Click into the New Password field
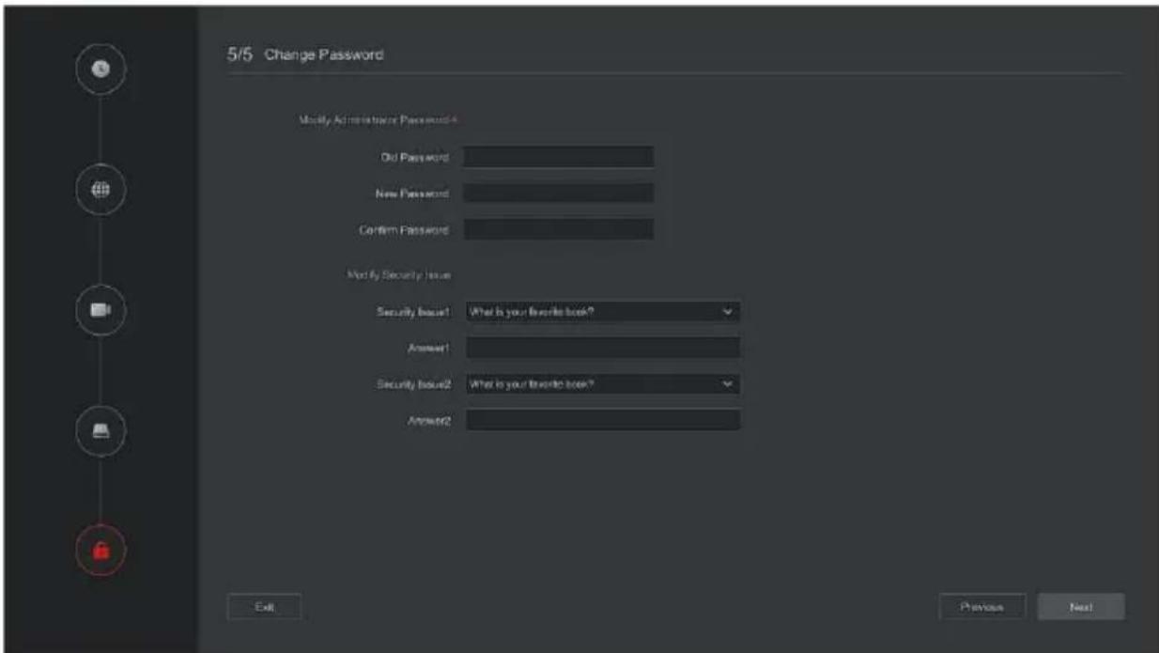 tap(559, 193)
